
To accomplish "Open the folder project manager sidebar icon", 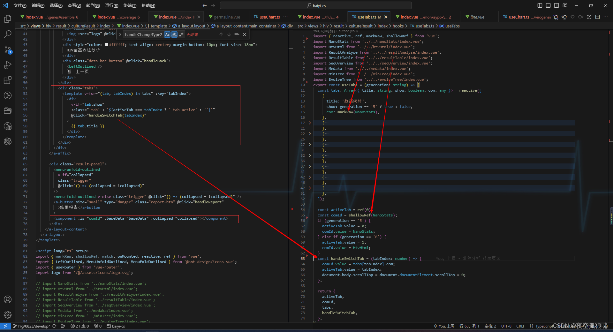I will (x=8, y=111).
